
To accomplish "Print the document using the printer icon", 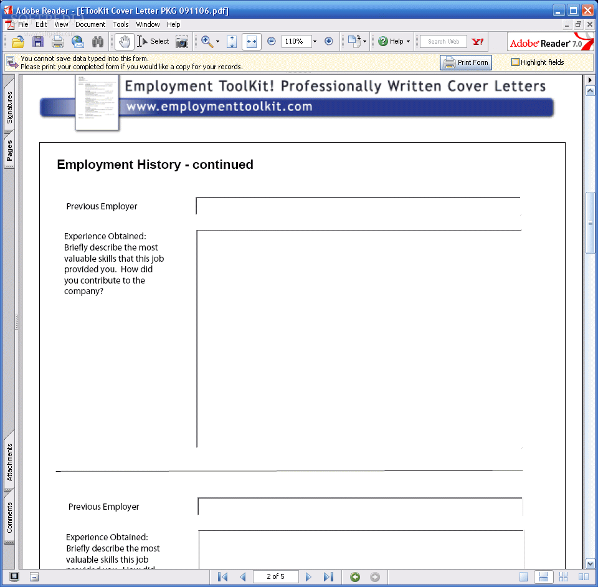I will click(57, 42).
